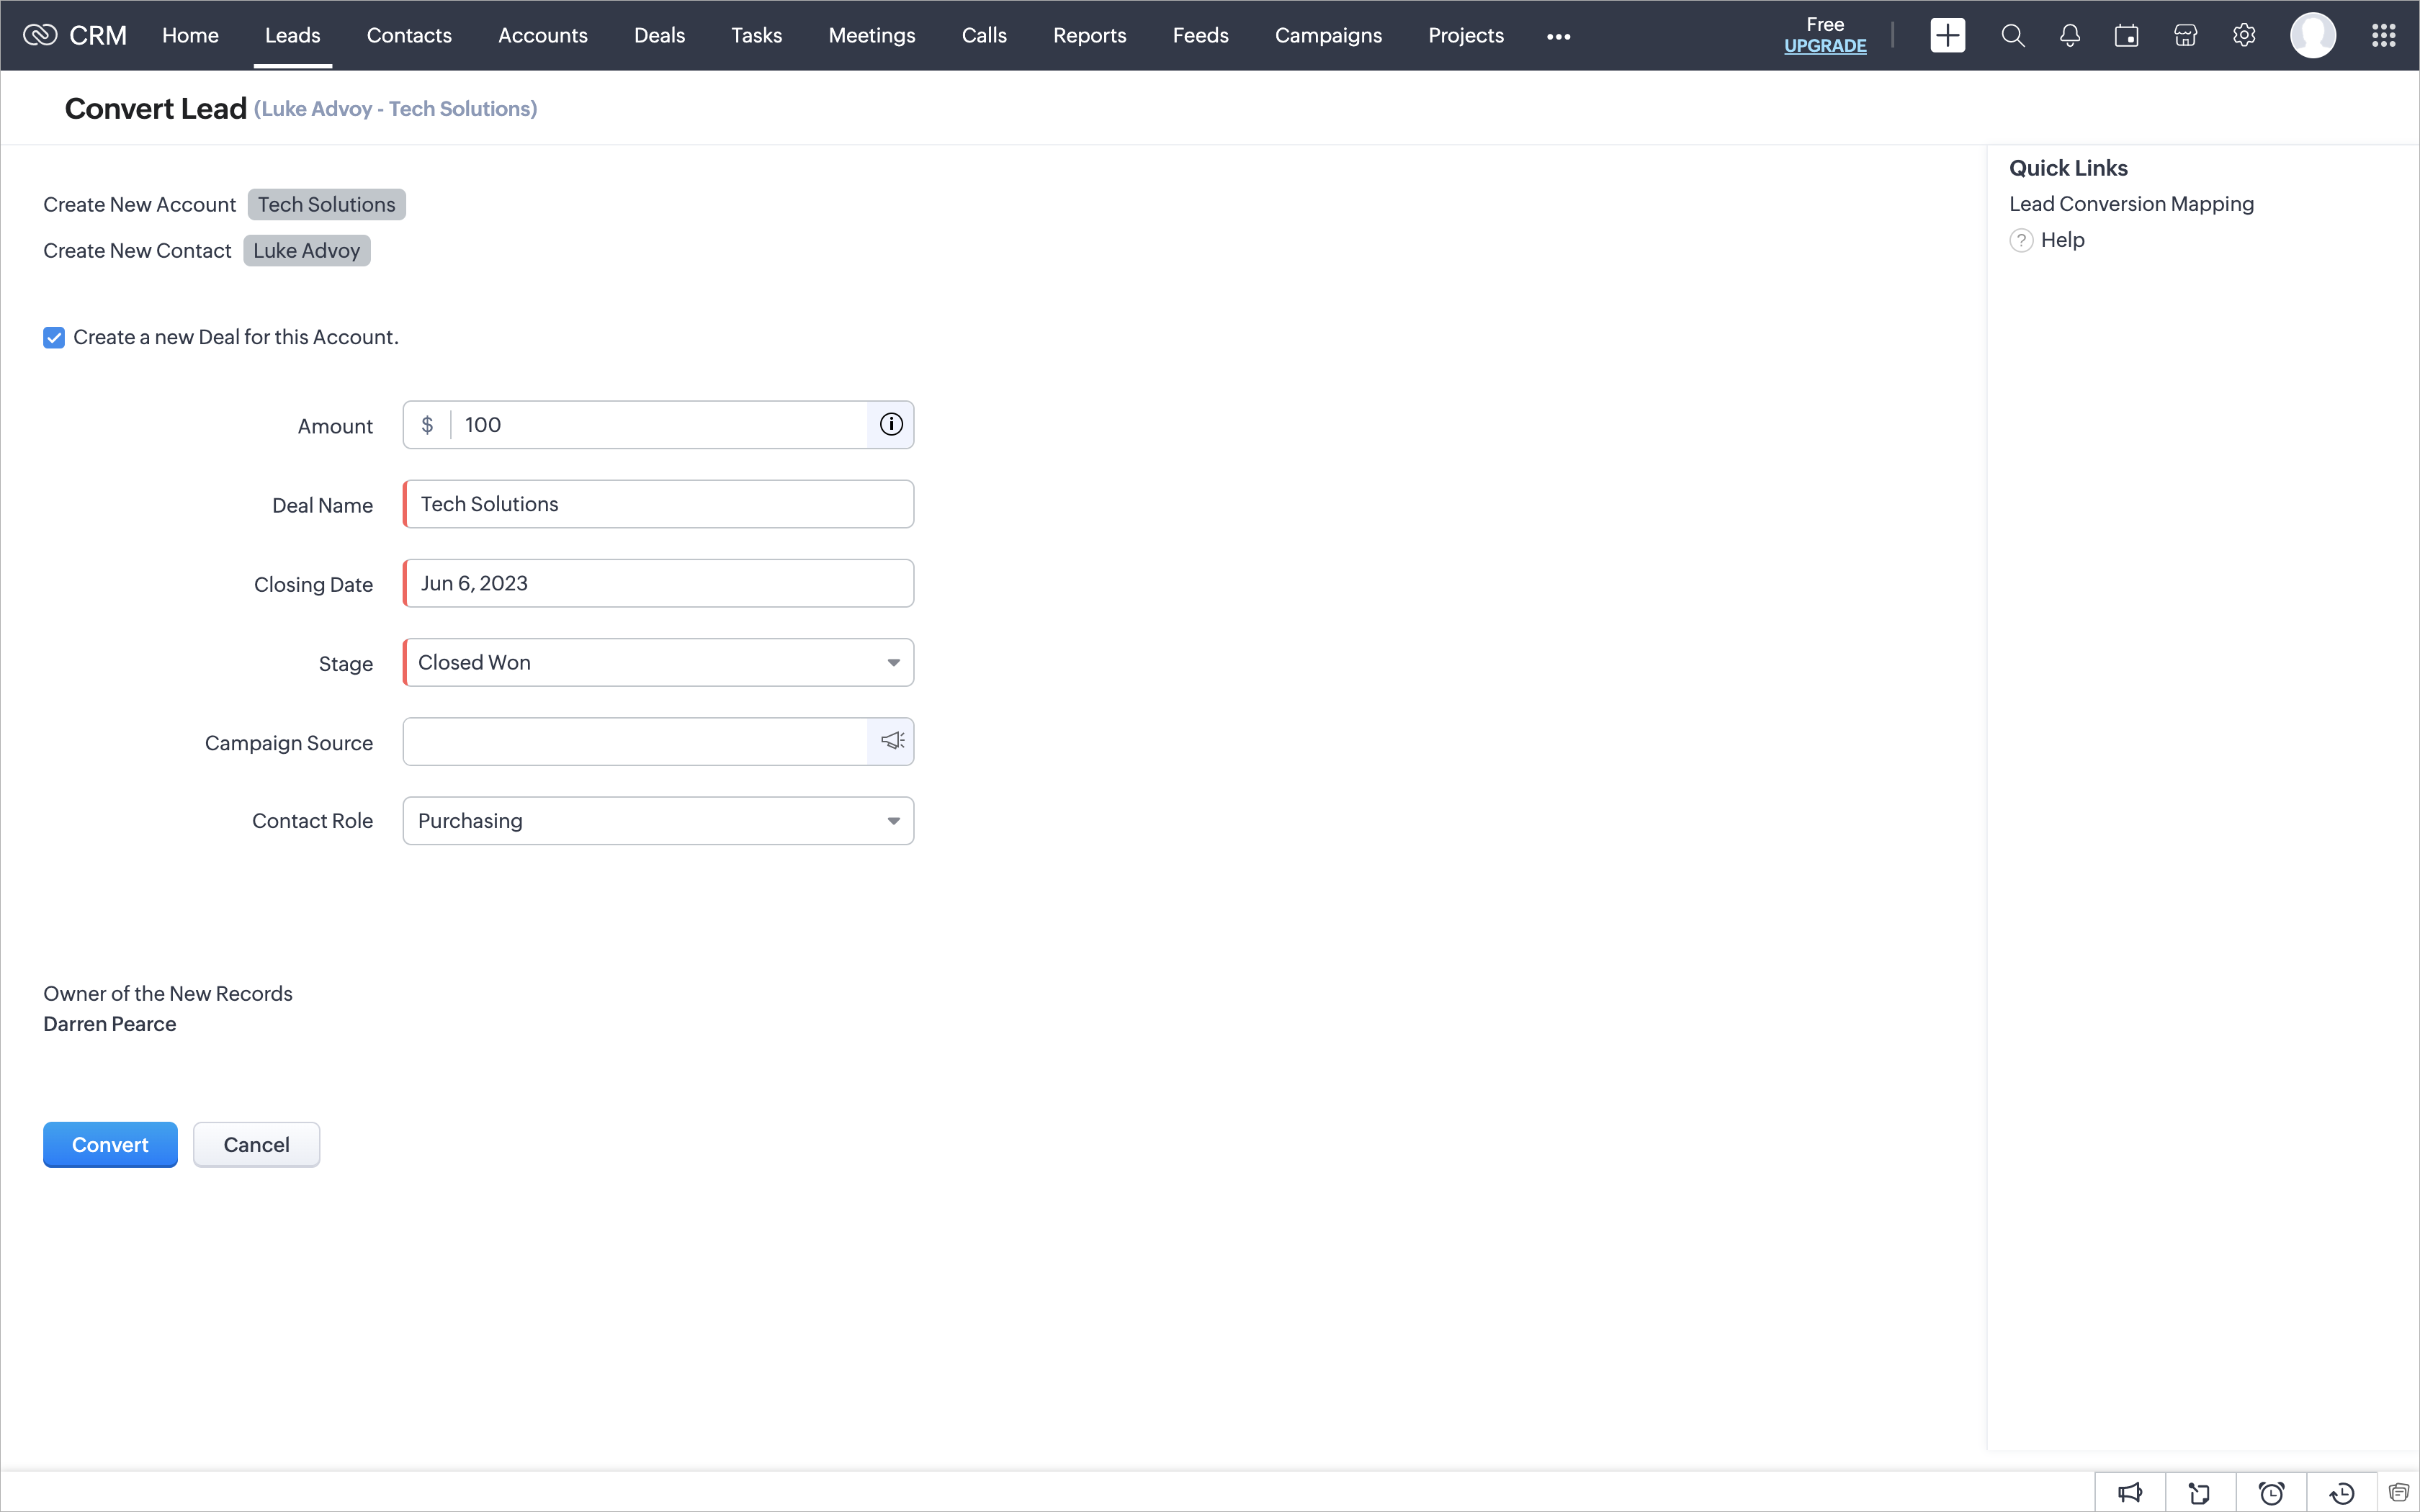The width and height of the screenshot is (2420, 1512).
Task: Open the more modules ellipsis menu
Action: (x=1558, y=37)
